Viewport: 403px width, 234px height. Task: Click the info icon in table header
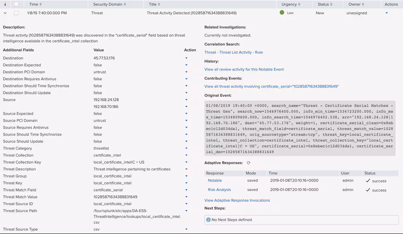[x=5, y=4]
